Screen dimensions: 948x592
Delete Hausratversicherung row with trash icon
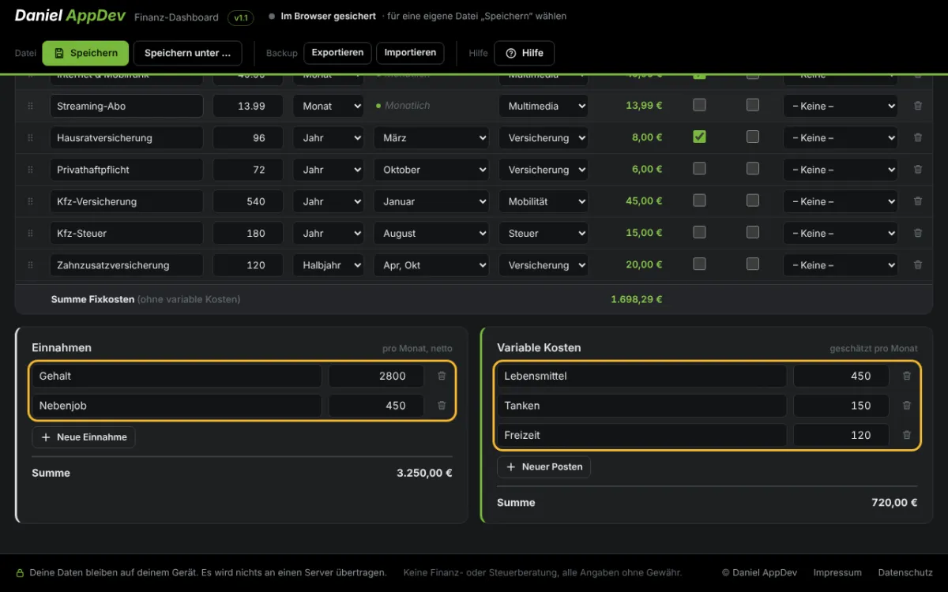point(917,137)
